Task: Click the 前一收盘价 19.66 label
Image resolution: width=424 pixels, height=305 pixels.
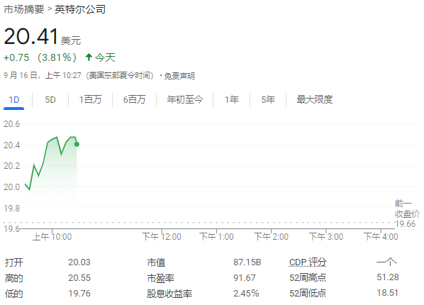Action: point(407,213)
